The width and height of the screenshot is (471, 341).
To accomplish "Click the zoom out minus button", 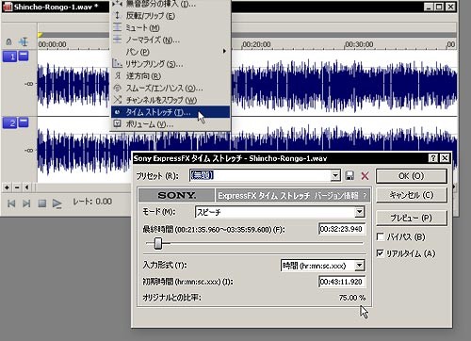I will tap(17, 187).
